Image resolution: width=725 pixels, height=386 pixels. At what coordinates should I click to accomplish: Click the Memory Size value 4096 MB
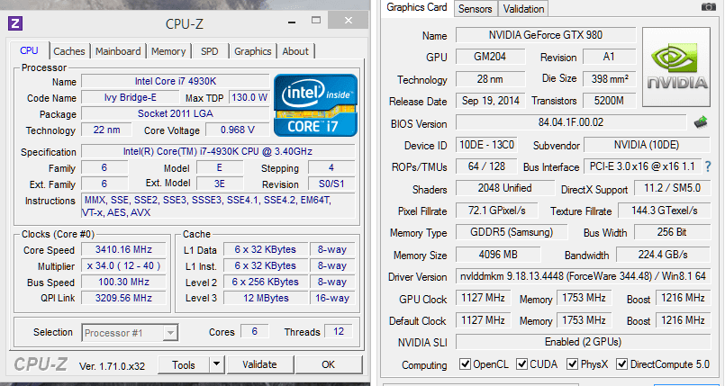click(498, 255)
